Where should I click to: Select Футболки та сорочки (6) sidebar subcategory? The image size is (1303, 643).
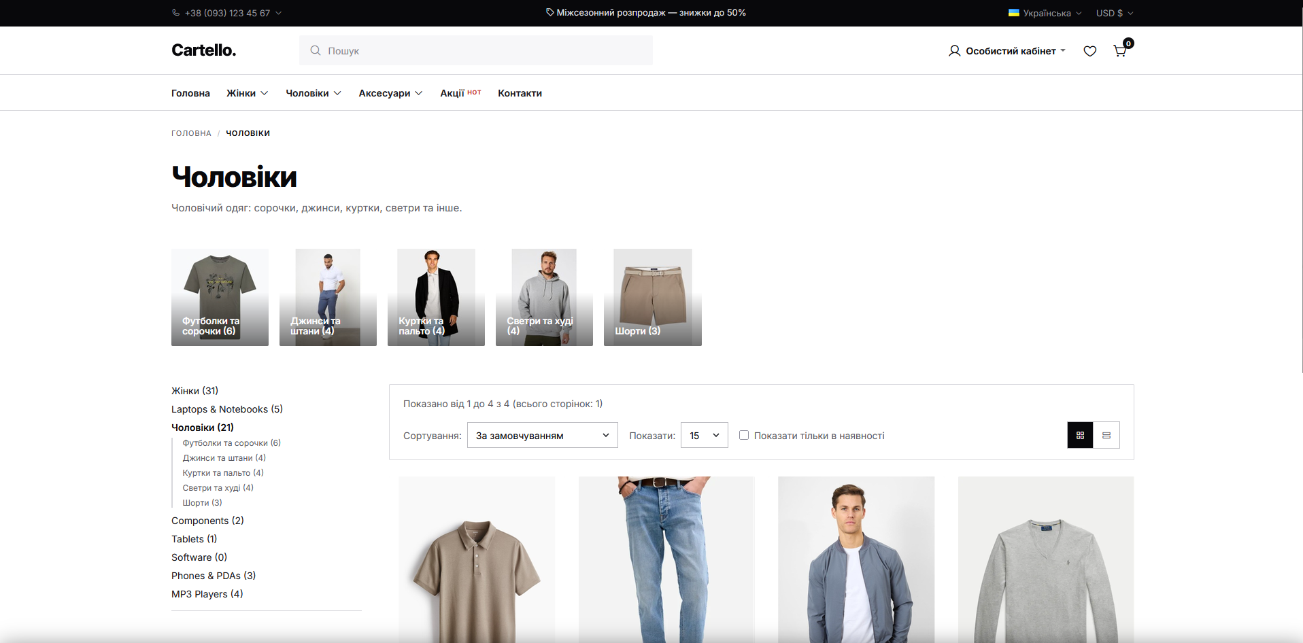pyautogui.click(x=231, y=443)
